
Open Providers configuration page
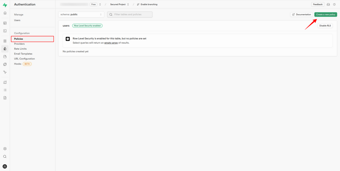click(19, 44)
